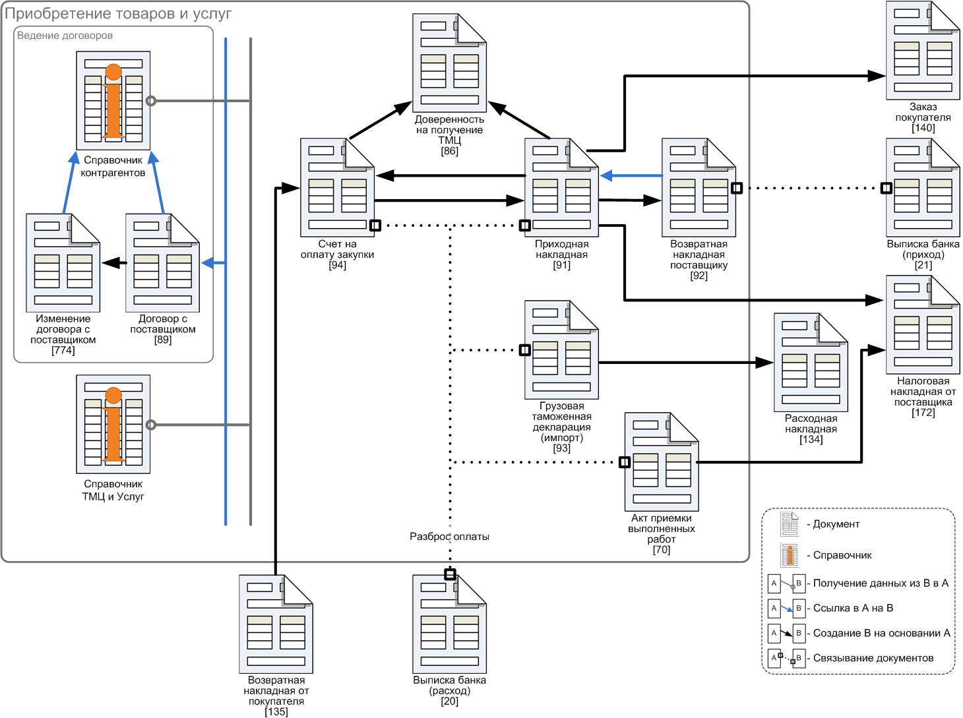963x718 pixels.
Task: Click the Справочник ТМЦ и Услуг caption
Action: click(113, 490)
